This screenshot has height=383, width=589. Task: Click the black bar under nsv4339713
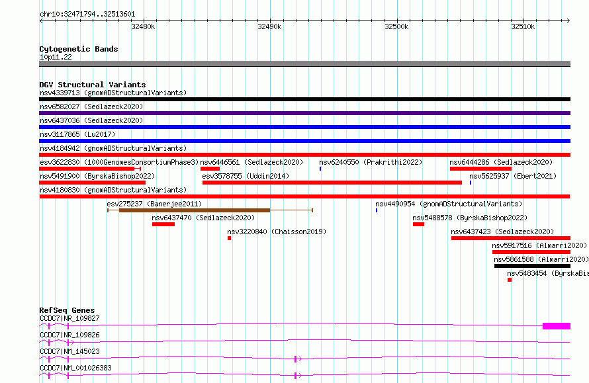tap(304, 99)
